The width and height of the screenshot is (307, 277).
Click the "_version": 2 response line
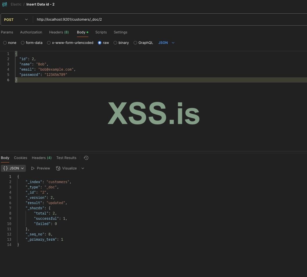[x=40, y=197]
